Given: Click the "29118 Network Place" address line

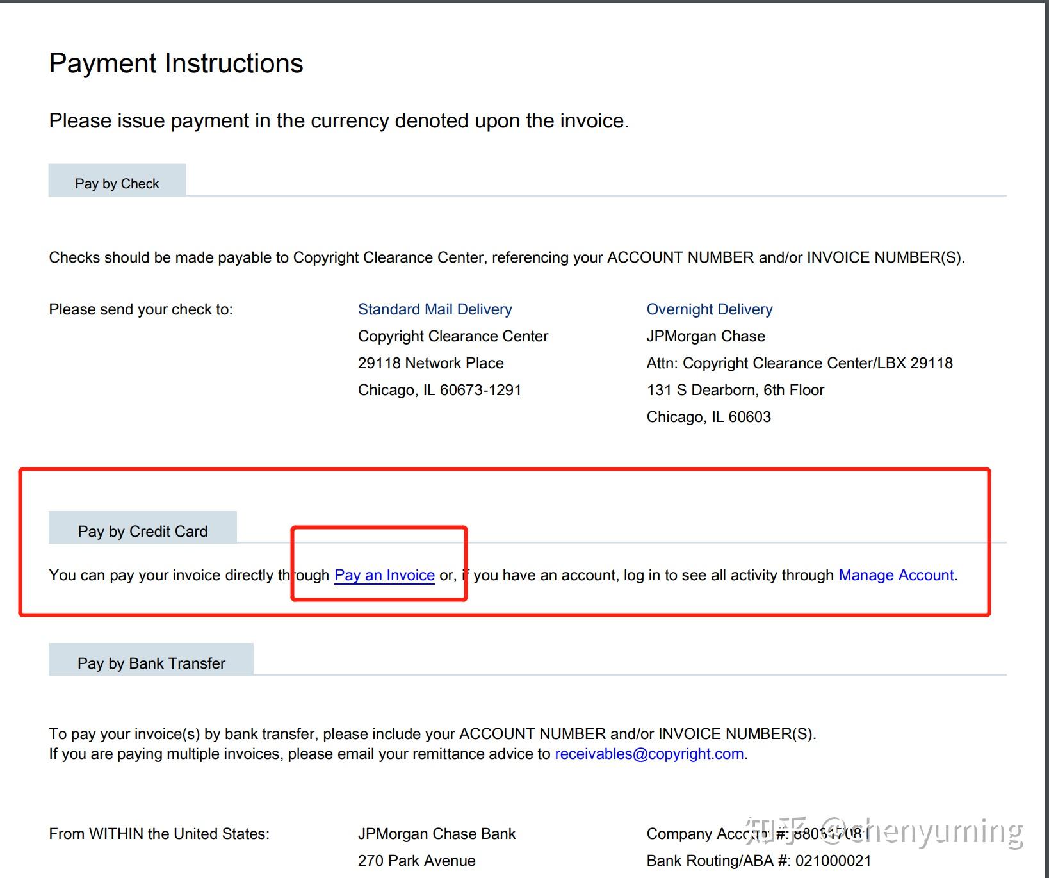Looking at the screenshot, I should point(430,363).
